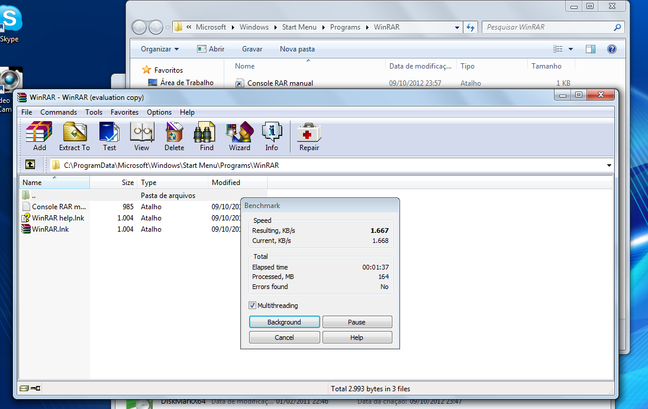648x409 pixels.
Task: Click Gravar in Explorer toolbar
Action: click(252, 49)
